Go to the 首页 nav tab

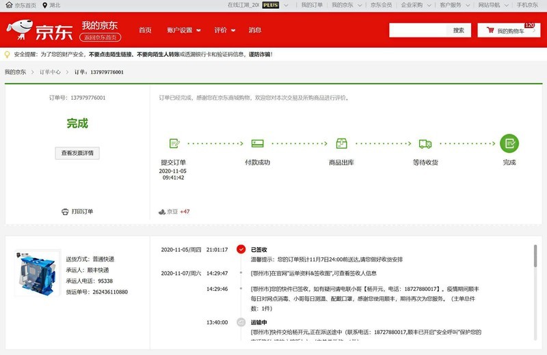coord(145,30)
